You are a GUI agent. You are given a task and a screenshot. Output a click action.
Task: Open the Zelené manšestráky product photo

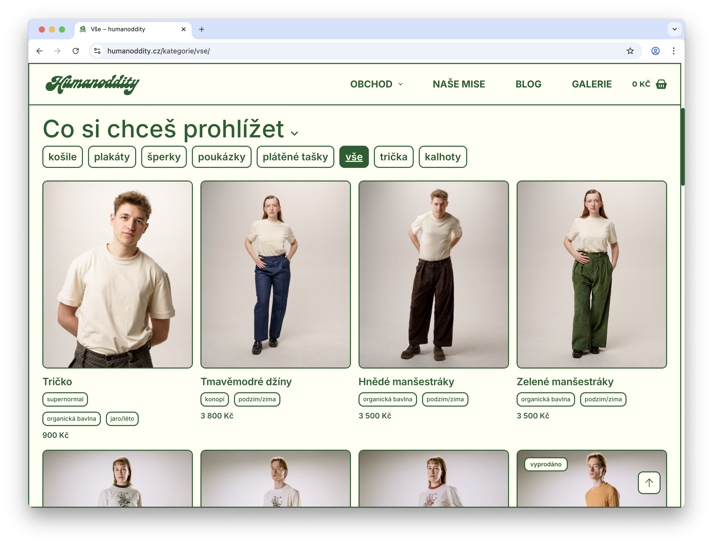(x=591, y=274)
